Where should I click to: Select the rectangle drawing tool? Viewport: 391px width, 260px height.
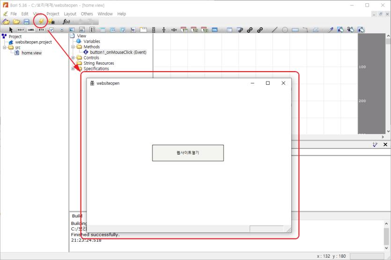[x=295, y=30]
